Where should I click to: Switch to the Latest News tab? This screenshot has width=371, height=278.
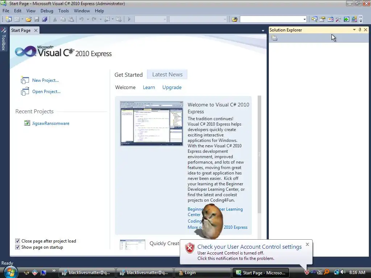tap(167, 75)
